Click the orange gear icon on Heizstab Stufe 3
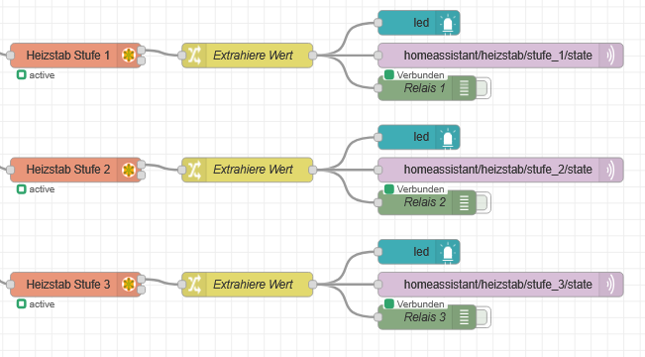This screenshot has width=645, height=357. [x=129, y=285]
